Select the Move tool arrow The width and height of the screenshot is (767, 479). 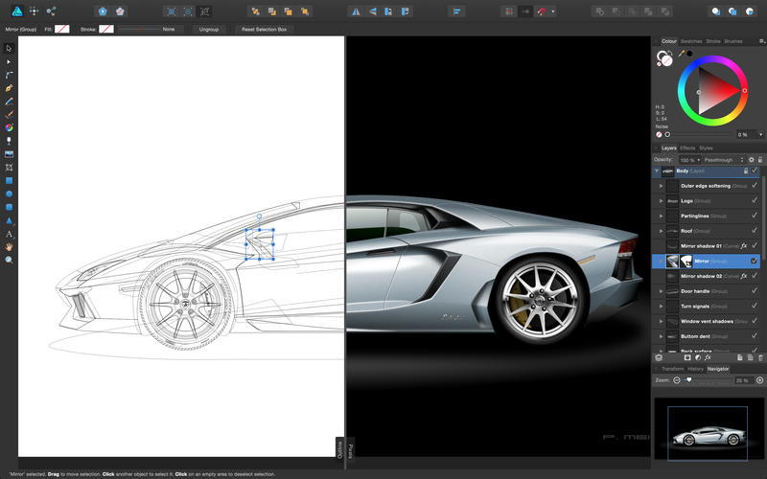point(9,49)
